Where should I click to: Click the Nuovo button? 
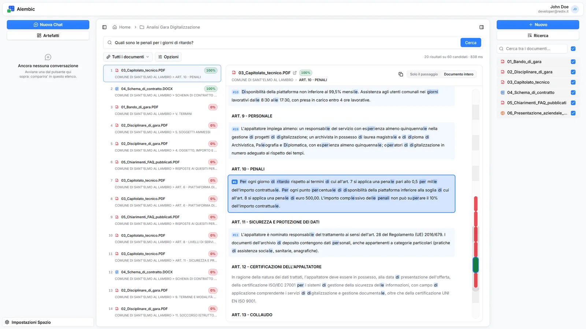coord(538,24)
